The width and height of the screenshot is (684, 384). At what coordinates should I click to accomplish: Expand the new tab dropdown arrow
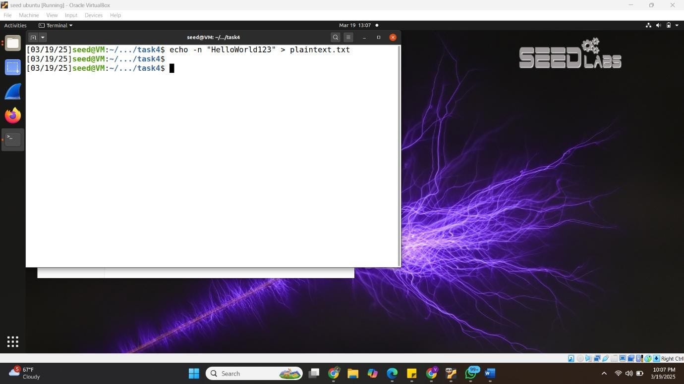[43, 37]
